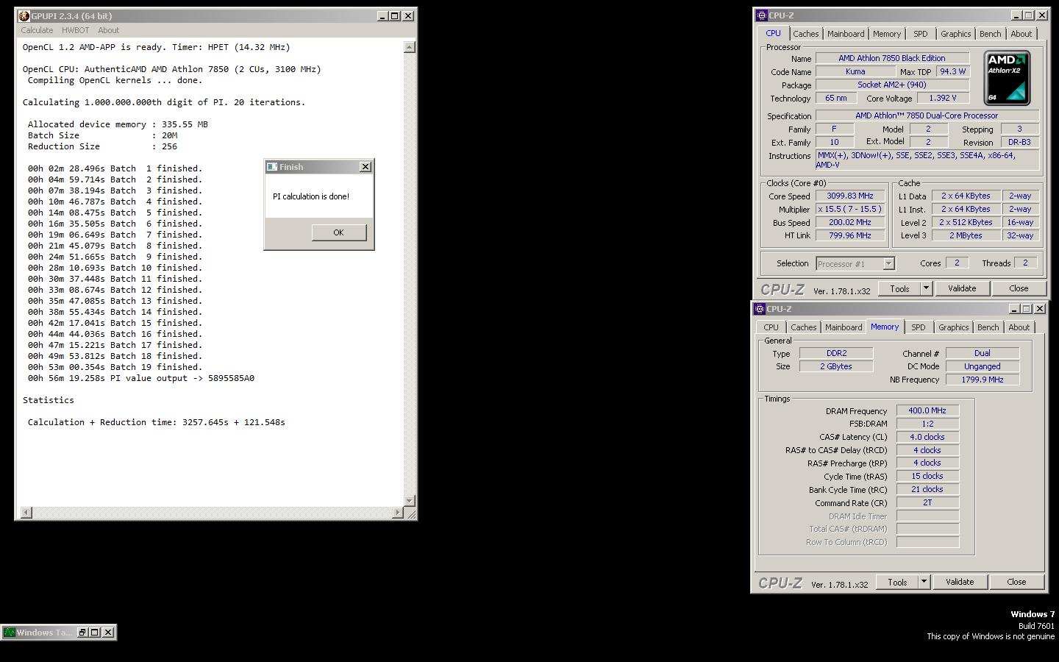Restore the minimized Windows Task Manager window

tap(82, 633)
